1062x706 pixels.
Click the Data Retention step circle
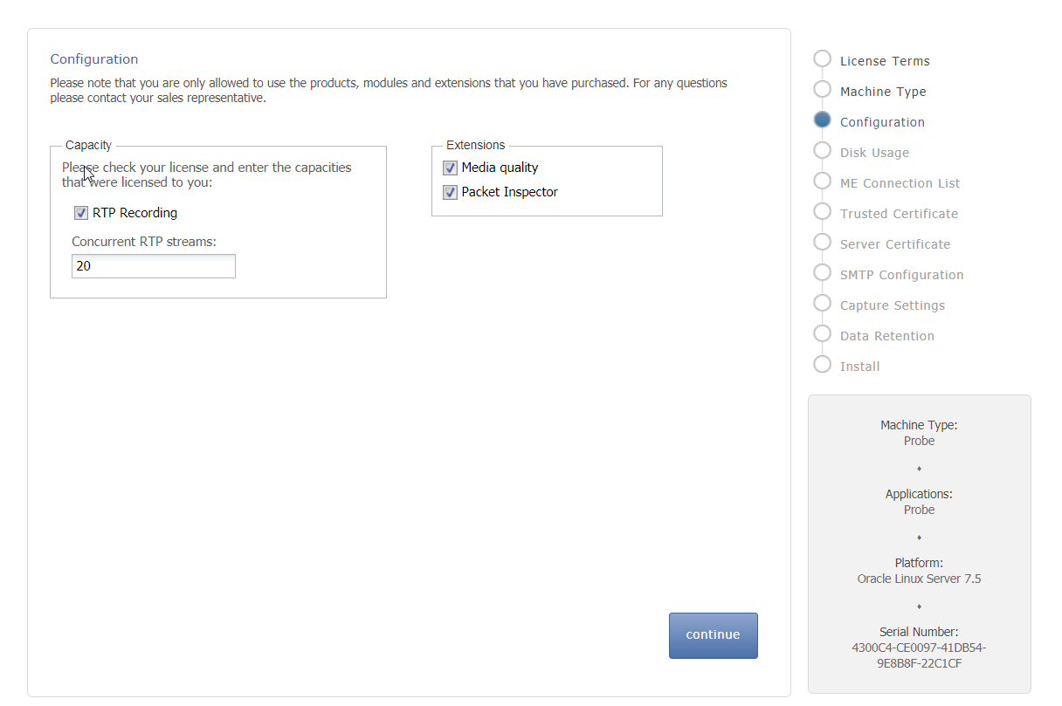(822, 333)
